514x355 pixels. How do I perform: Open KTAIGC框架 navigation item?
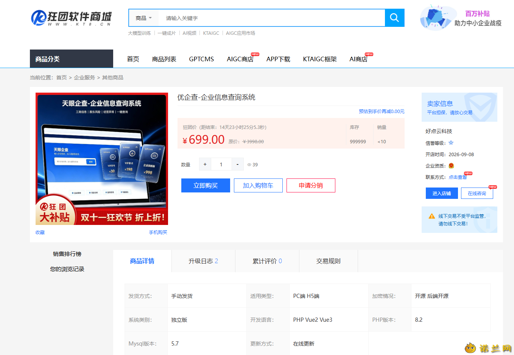click(320, 59)
